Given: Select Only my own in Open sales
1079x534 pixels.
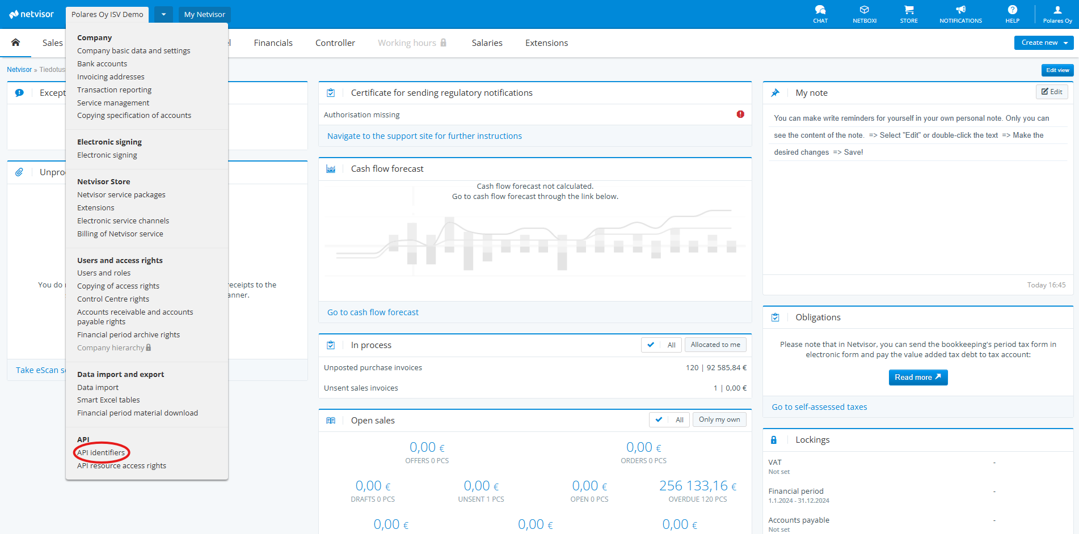Looking at the screenshot, I should [719, 419].
